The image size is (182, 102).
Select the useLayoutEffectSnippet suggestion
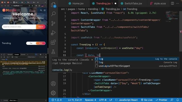point(136,66)
